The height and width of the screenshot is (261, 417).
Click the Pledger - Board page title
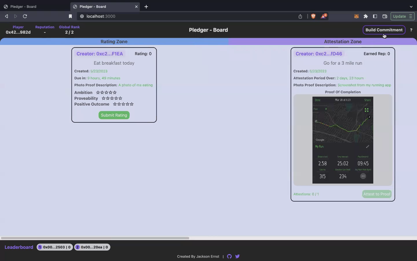click(209, 30)
